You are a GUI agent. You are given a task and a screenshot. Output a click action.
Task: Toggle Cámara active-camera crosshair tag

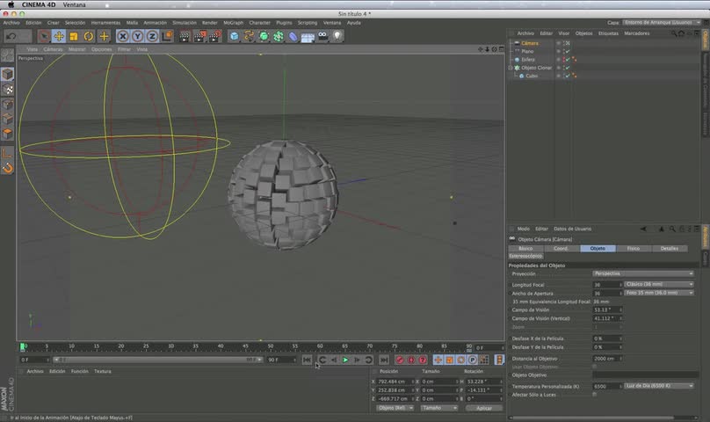click(568, 43)
